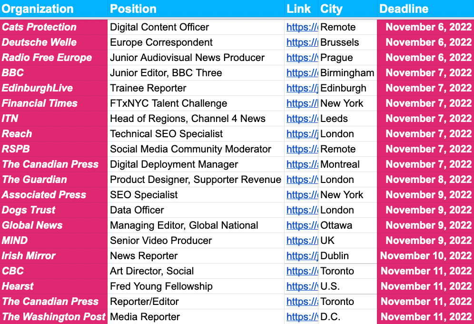Select the Organization column header
This screenshot has width=474, height=324.
coord(54,9)
